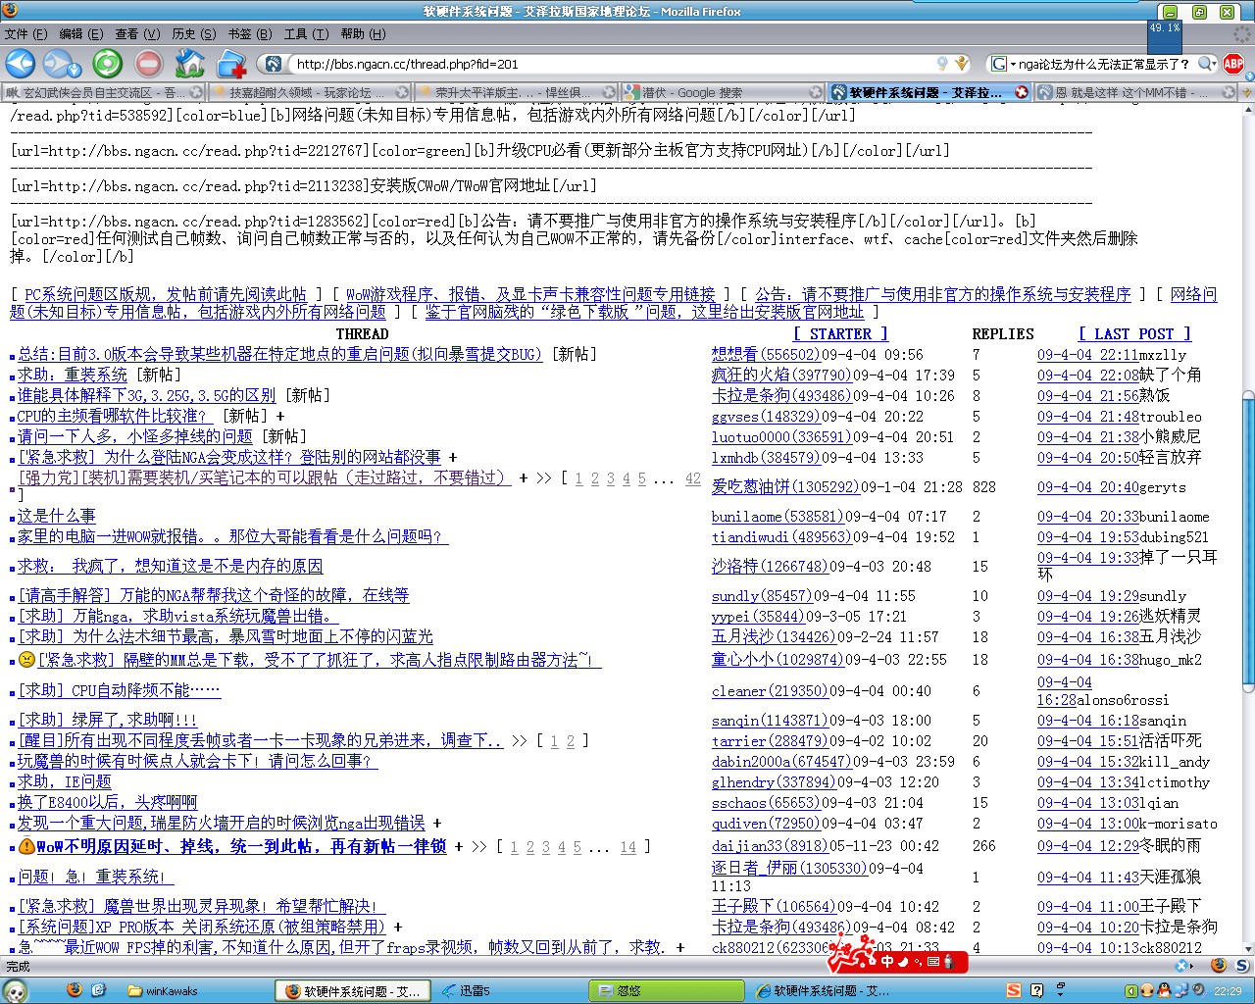The width and height of the screenshot is (1255, 1004).
Task: Open the 历史 (S) menu
Action: pos(194,33)
